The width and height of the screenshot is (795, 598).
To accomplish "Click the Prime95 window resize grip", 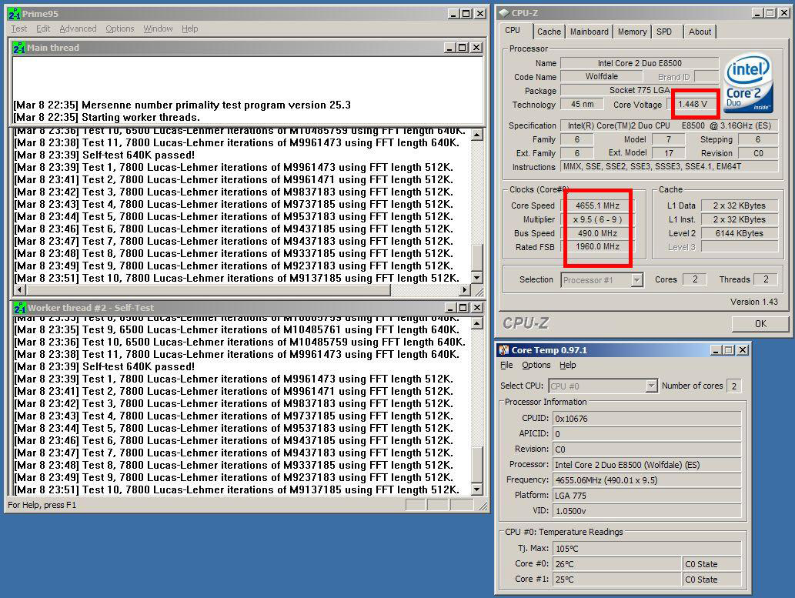I will (483, 506).
